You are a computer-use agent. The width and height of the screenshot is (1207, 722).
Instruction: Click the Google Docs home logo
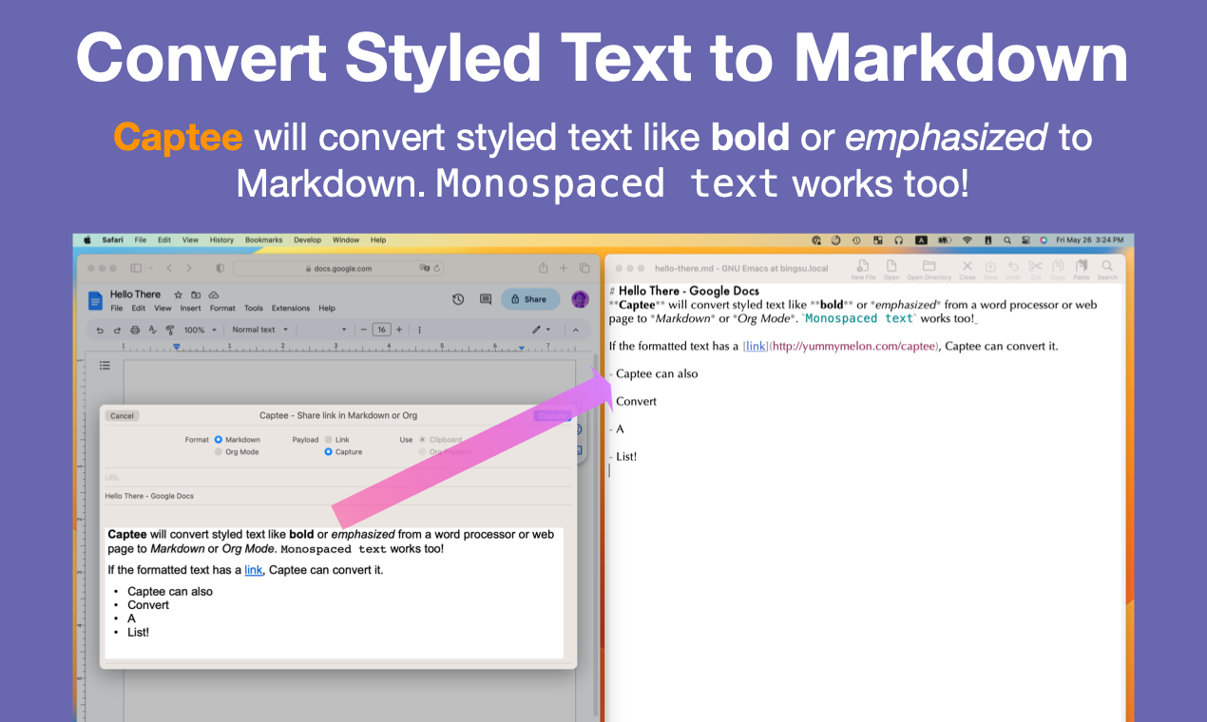(x=95, y=301)
